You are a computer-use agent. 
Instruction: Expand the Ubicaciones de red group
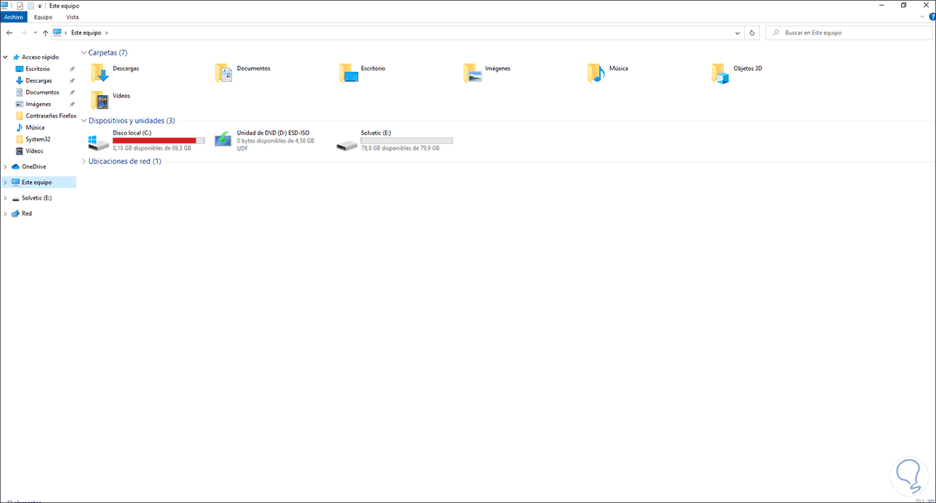pos(84,161)
